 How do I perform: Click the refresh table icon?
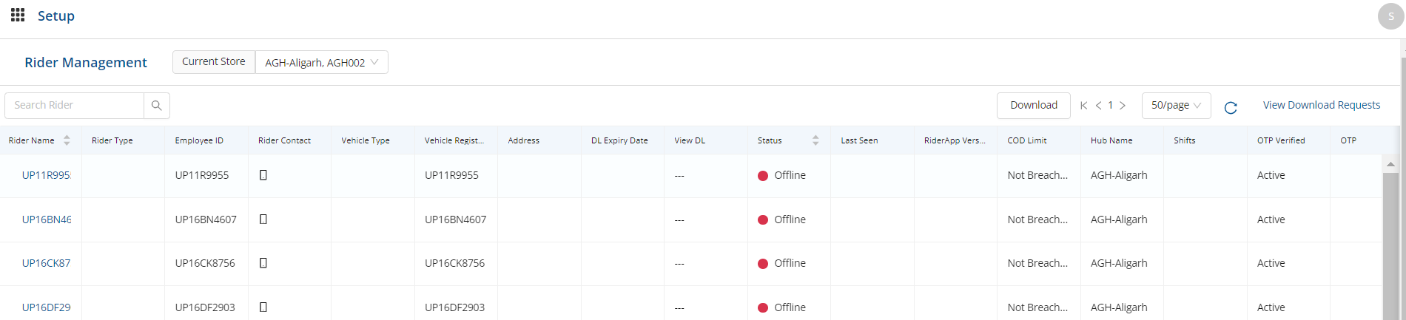click(1231, 108)
